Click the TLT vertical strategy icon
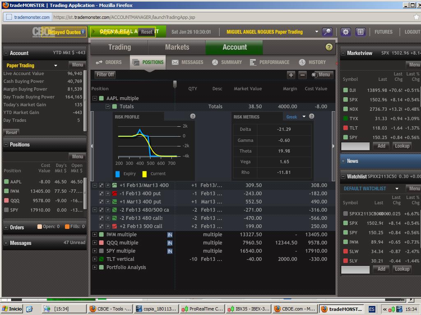421x315 pixels. 101,259
